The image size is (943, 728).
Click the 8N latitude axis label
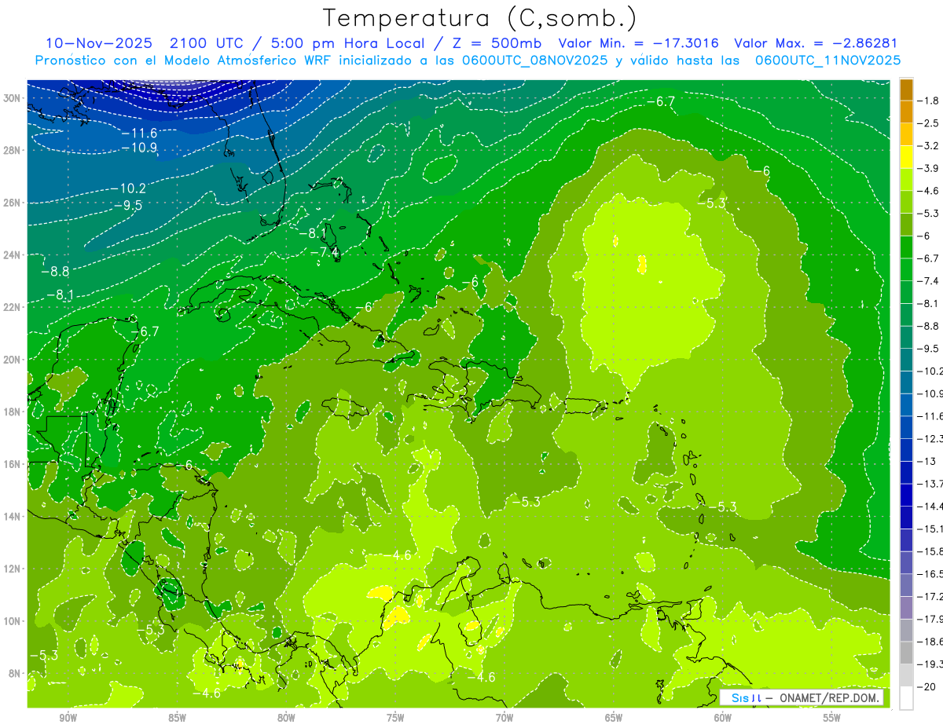pos(16,674)
